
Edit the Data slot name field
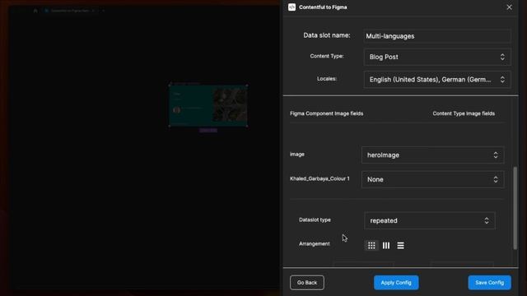(x=437, y=36)
